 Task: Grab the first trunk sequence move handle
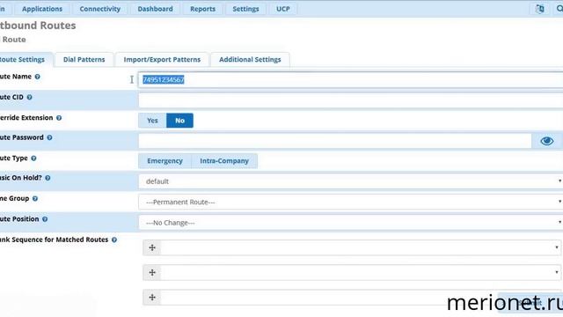(152, 247)
